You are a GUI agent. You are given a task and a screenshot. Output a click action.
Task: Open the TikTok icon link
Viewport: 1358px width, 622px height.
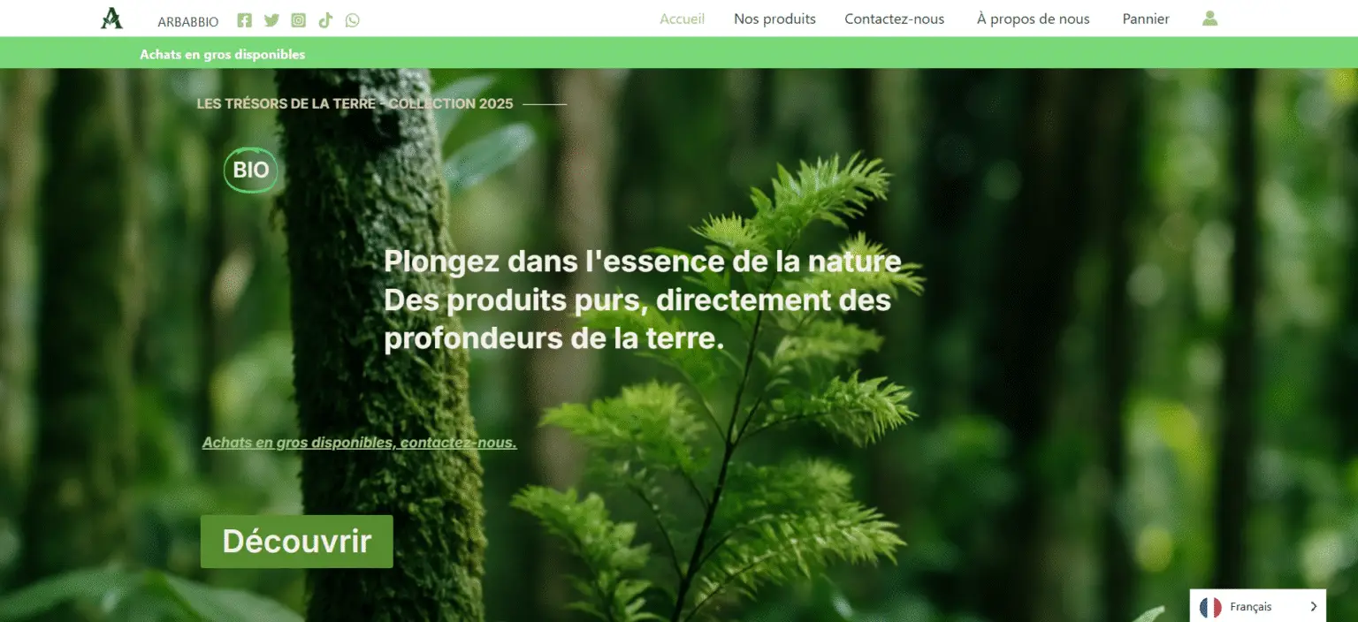tap(325, 20)
